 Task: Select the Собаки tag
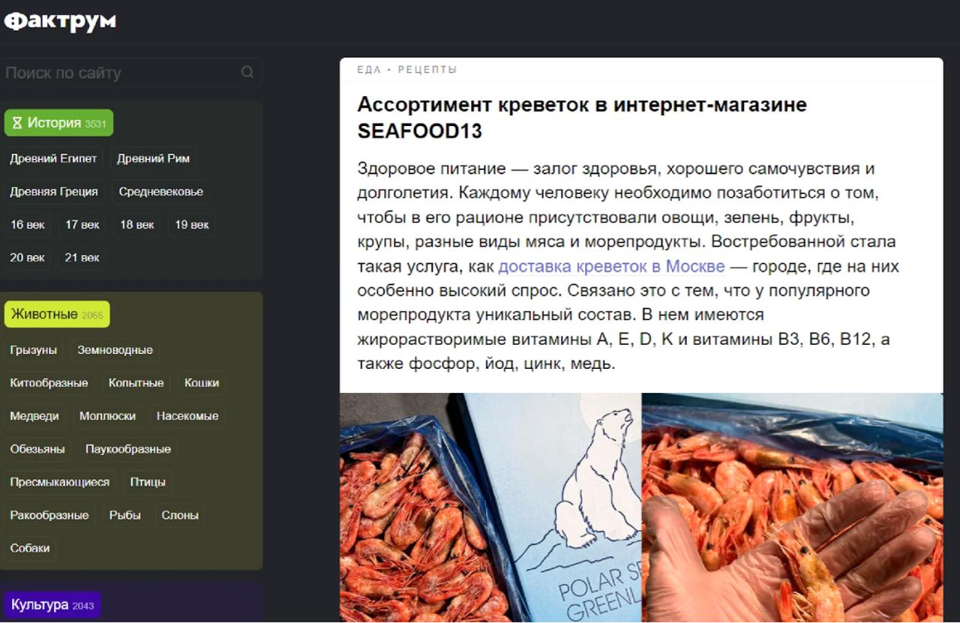(x=30, y=548)
